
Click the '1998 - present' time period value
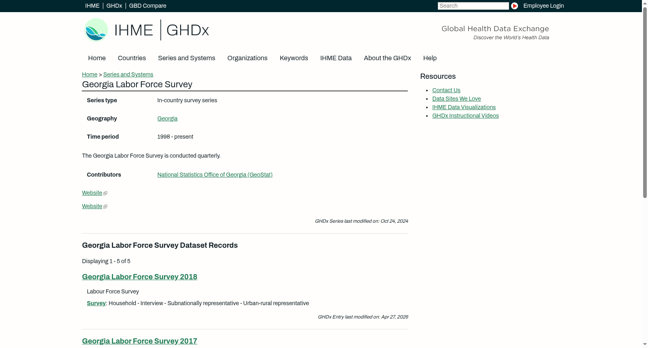[175, 137]
